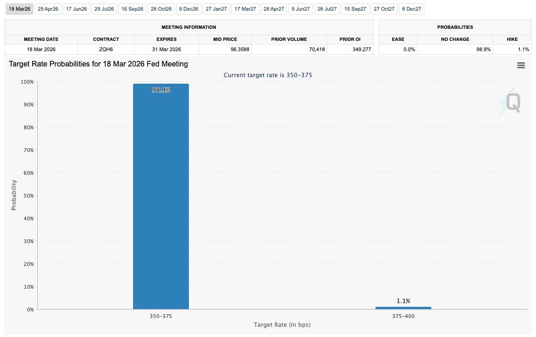The width and height of the screenshot is (536, 337).
Task: Select the 9 Dec26 meeting tab
Action: pos(189,9)
